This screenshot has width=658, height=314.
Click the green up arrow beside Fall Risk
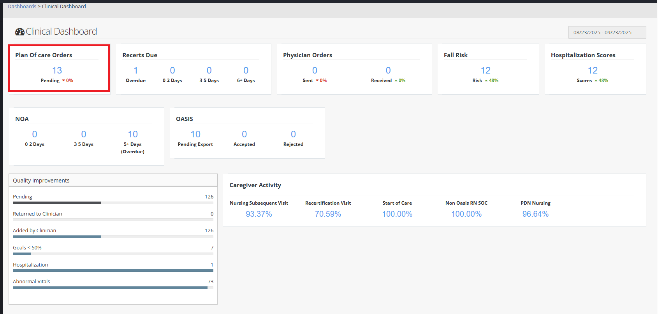(x=486, y=81)
